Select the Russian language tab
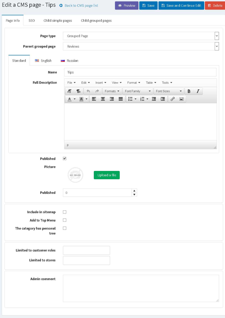The image size is (225, 318). pos(70,61)
